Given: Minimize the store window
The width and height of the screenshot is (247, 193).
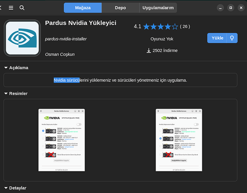Looking at the screenshot, I should pos(220,8).
